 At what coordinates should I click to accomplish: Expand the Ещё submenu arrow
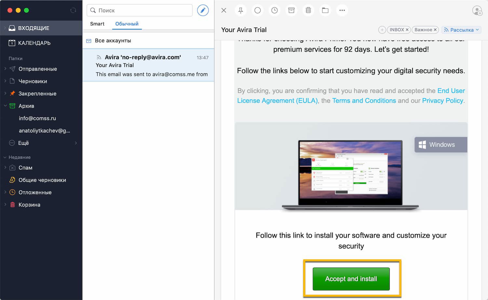[x=76, y=143]
